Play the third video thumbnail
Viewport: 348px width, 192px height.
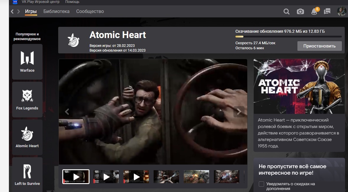[136, 177]
